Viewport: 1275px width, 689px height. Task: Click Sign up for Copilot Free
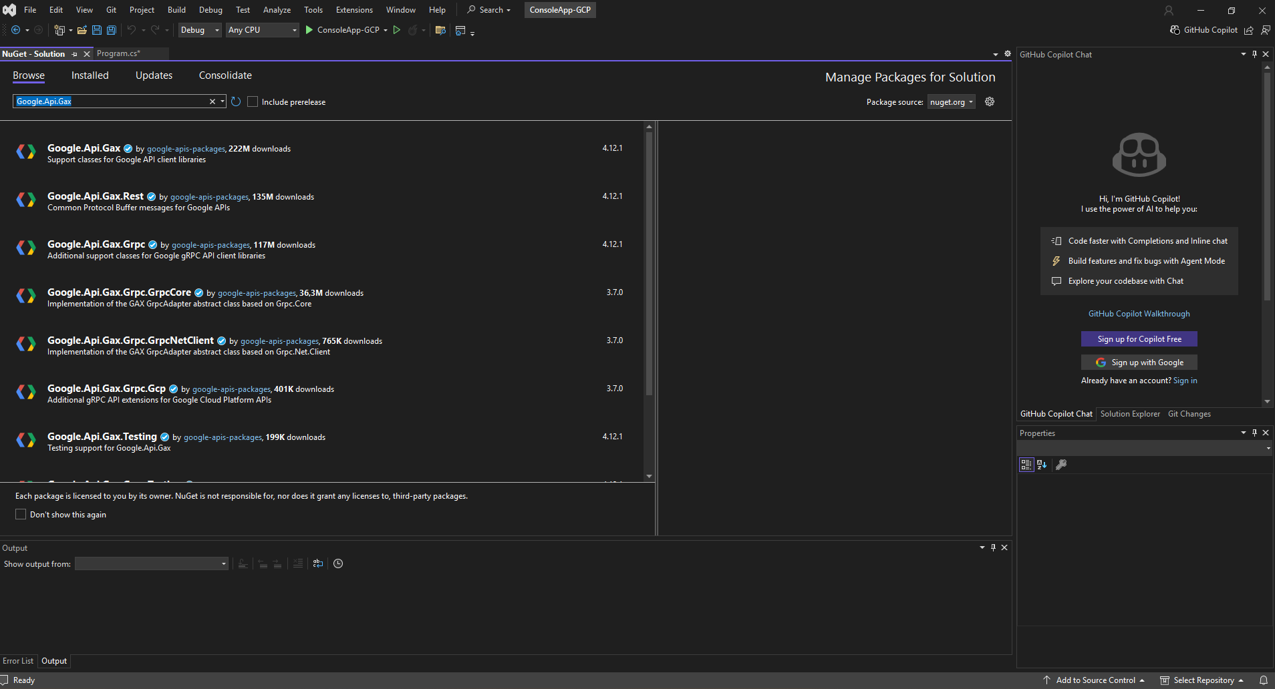pos(1139,339)
